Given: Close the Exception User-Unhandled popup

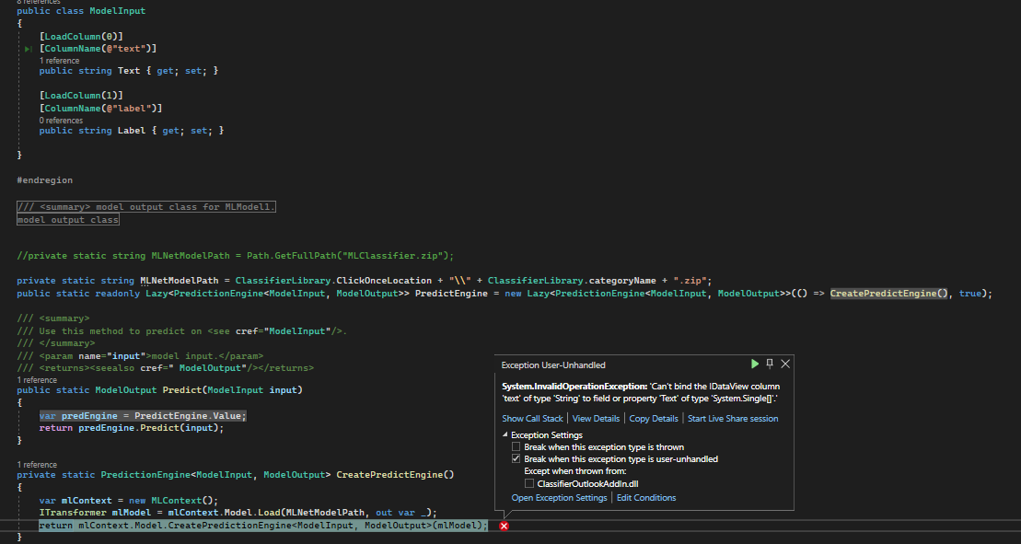Looking at the screenshot, I should tap(785, 364).
